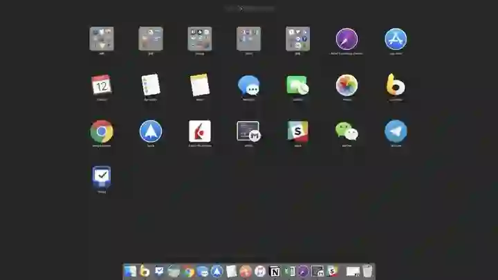Open Messages with blue speech bubbles

248,85
